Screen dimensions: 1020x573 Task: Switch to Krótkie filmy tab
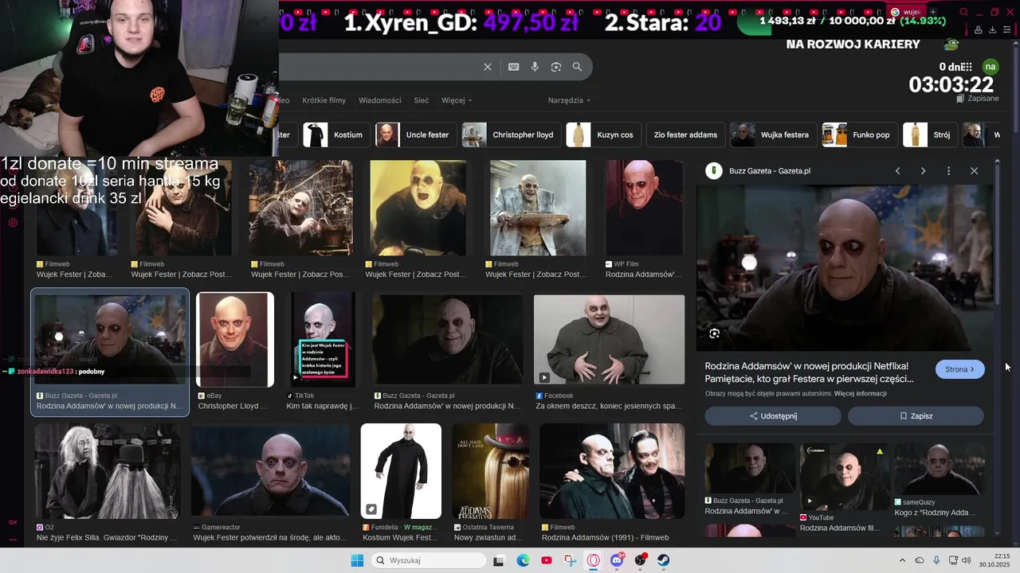point(324,100)
